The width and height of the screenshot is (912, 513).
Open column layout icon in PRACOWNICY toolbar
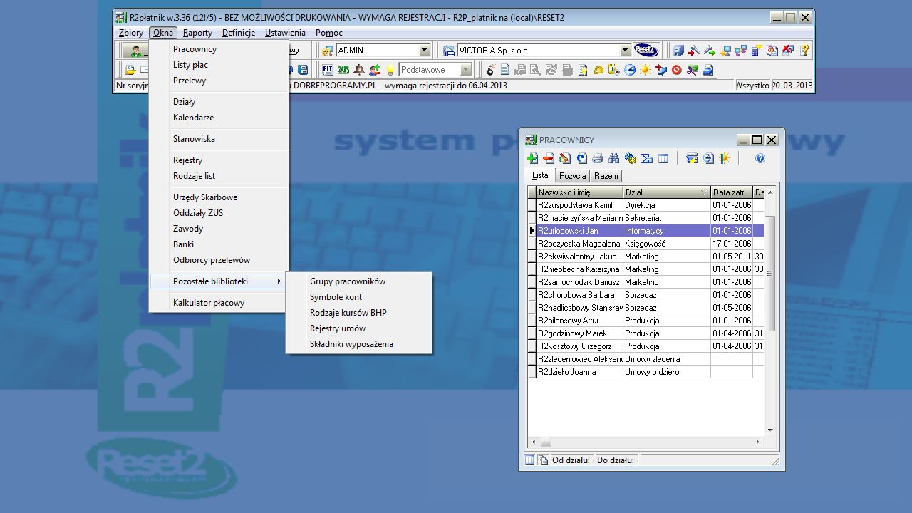[663, 158]
